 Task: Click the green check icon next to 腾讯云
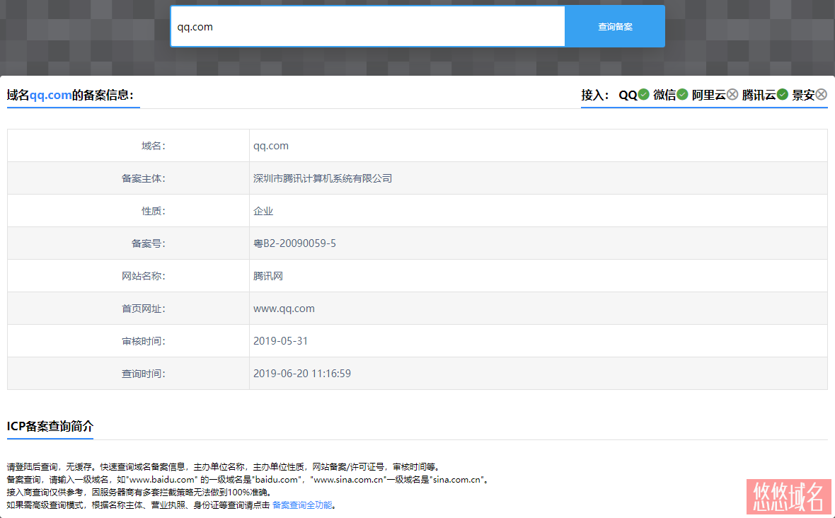[x=782, y=95]
